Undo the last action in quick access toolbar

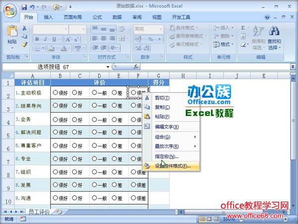(x=32, y=7)
